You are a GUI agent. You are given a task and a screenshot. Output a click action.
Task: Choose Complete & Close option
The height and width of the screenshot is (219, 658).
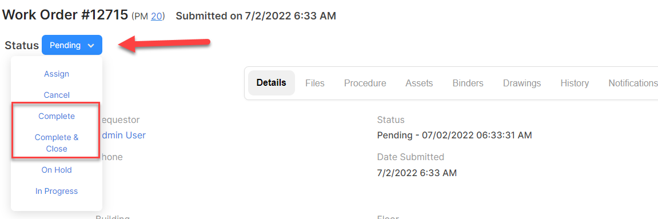tap(57, 142)
